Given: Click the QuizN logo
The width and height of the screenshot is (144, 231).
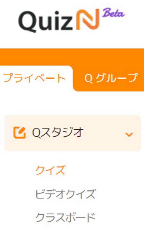Looking at the screenshot, I should pos(72,20).
